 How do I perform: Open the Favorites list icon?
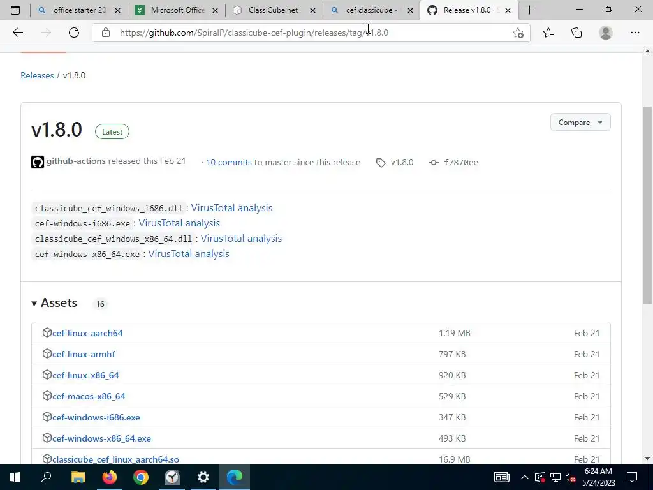pyautogui.click(x=548, y=33)
